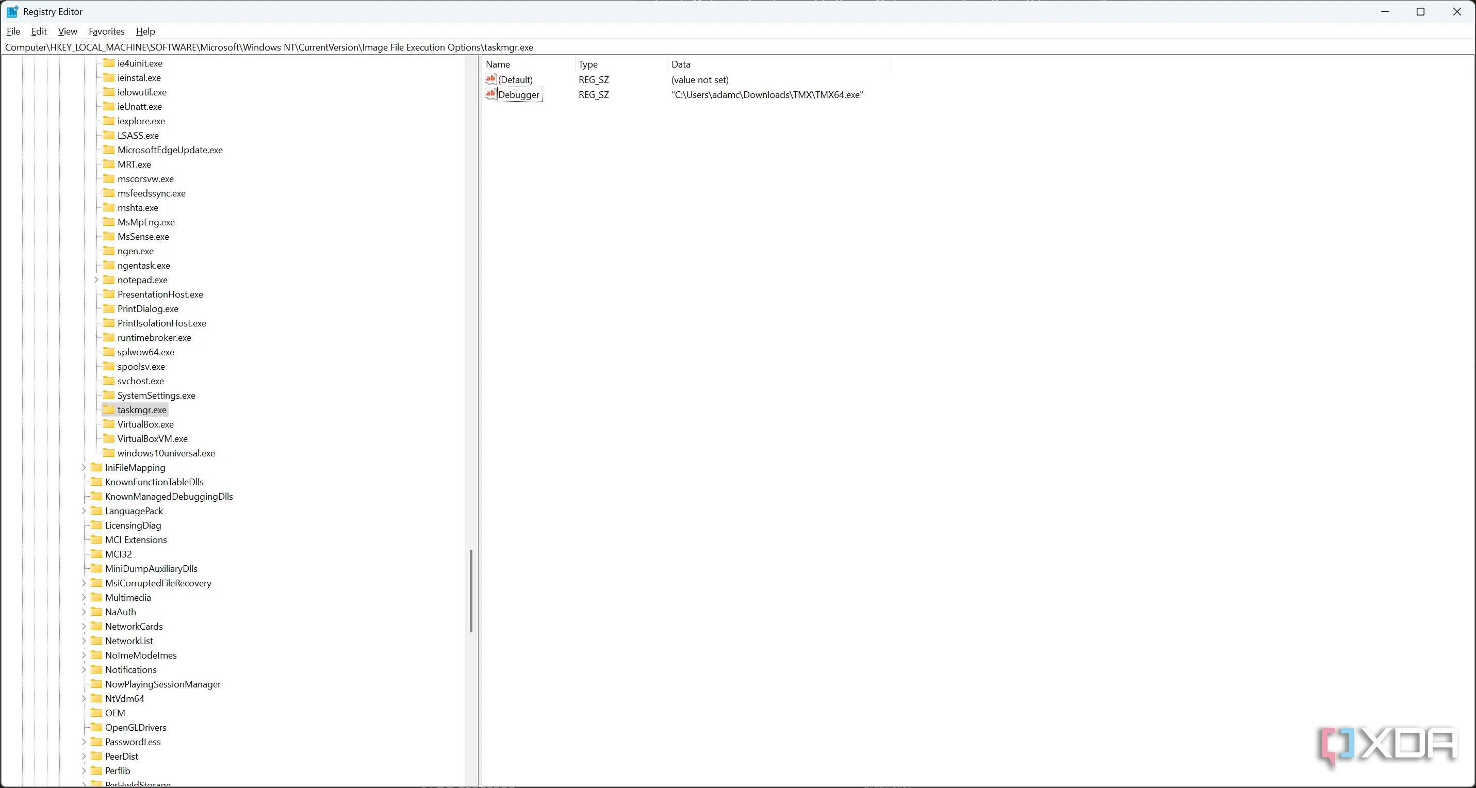Expand the IniFileMapping key
The height and width of the screenshot is (788, 1476).
[x=84, y=468]
